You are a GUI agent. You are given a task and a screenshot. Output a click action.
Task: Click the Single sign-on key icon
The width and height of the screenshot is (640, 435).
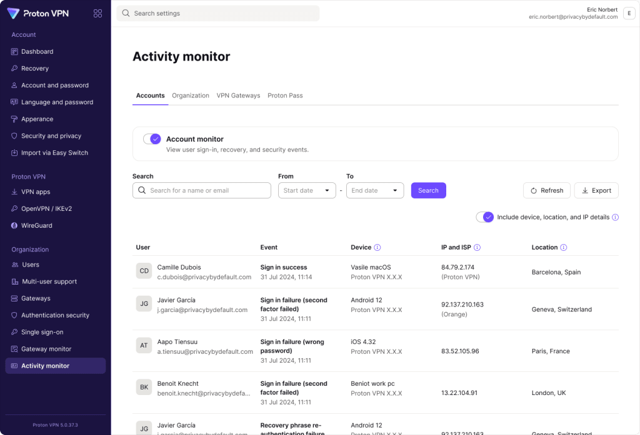pyautogui.click(x=14, y=332)
